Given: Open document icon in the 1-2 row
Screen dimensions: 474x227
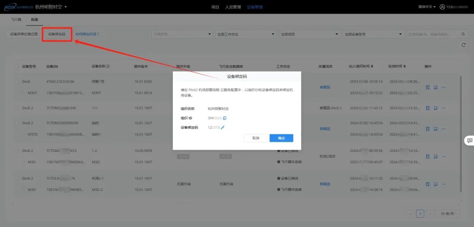Looking at the screenshot, I should 428,157.
